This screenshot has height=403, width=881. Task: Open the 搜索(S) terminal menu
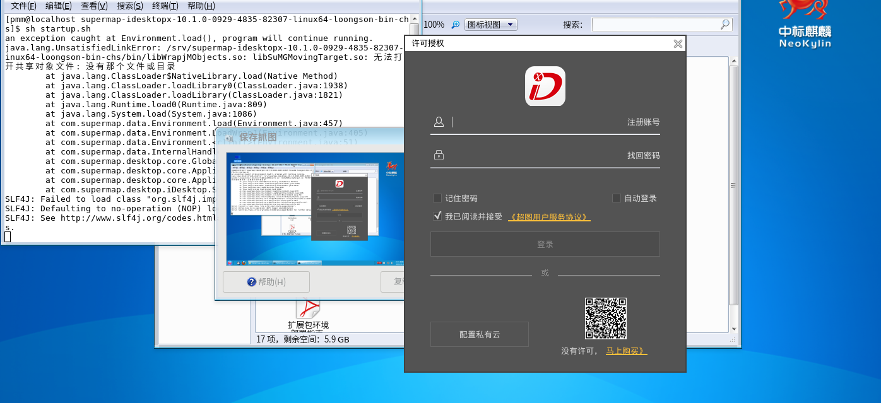(130, 6)
